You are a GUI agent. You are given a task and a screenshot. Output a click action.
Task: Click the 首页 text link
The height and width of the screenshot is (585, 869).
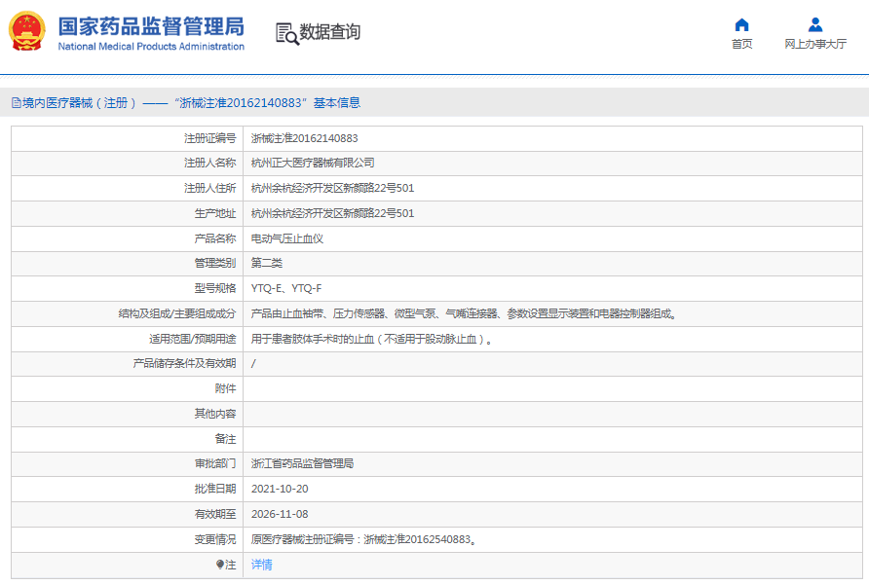pyautogui.click(x=741, y=44)
